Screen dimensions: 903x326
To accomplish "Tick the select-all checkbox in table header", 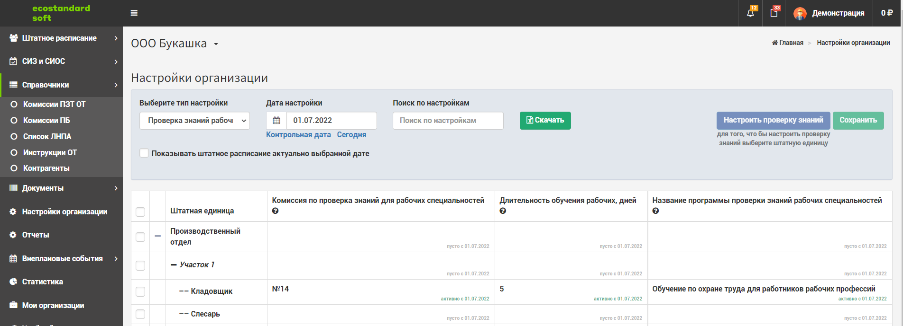I will (140, 212).
